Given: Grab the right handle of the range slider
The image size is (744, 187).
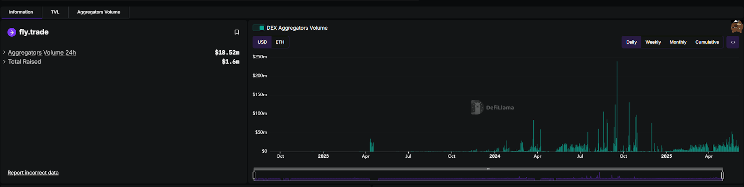Looking at the screenshot, I should tap(723, 175).
